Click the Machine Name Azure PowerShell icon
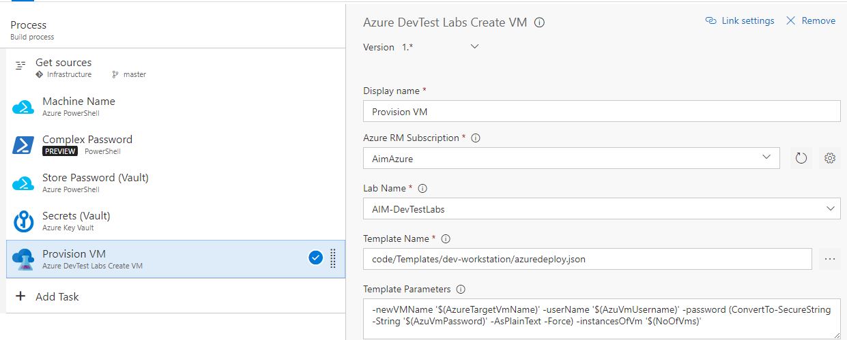This screenshot has width=847, height=340. (x=23, y=107)
